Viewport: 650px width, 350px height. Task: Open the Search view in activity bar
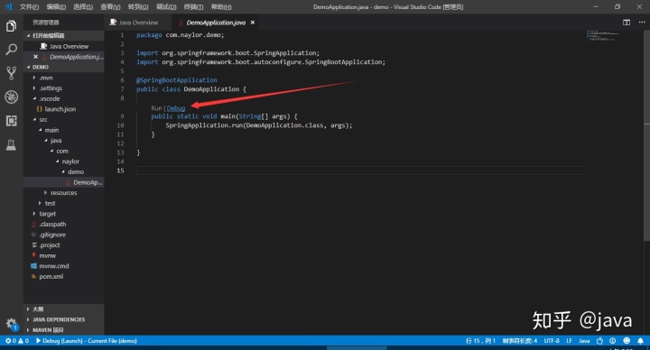11,50
